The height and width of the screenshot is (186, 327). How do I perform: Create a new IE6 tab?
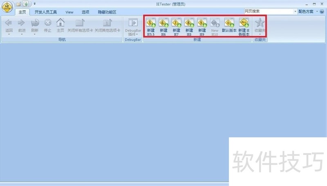point(163,27)
